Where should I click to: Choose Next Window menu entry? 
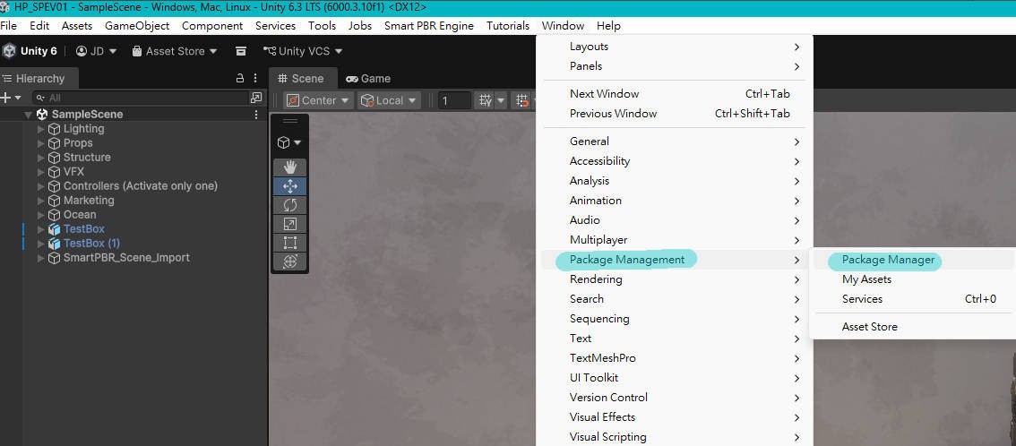coord(674,94)
